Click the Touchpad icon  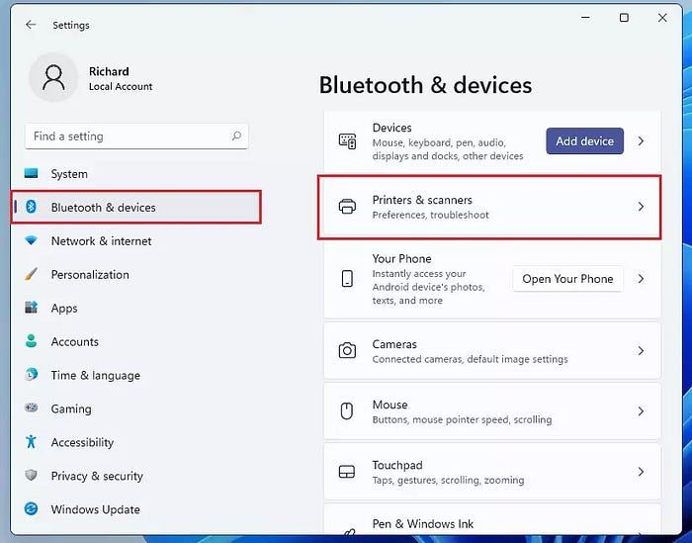347,472
